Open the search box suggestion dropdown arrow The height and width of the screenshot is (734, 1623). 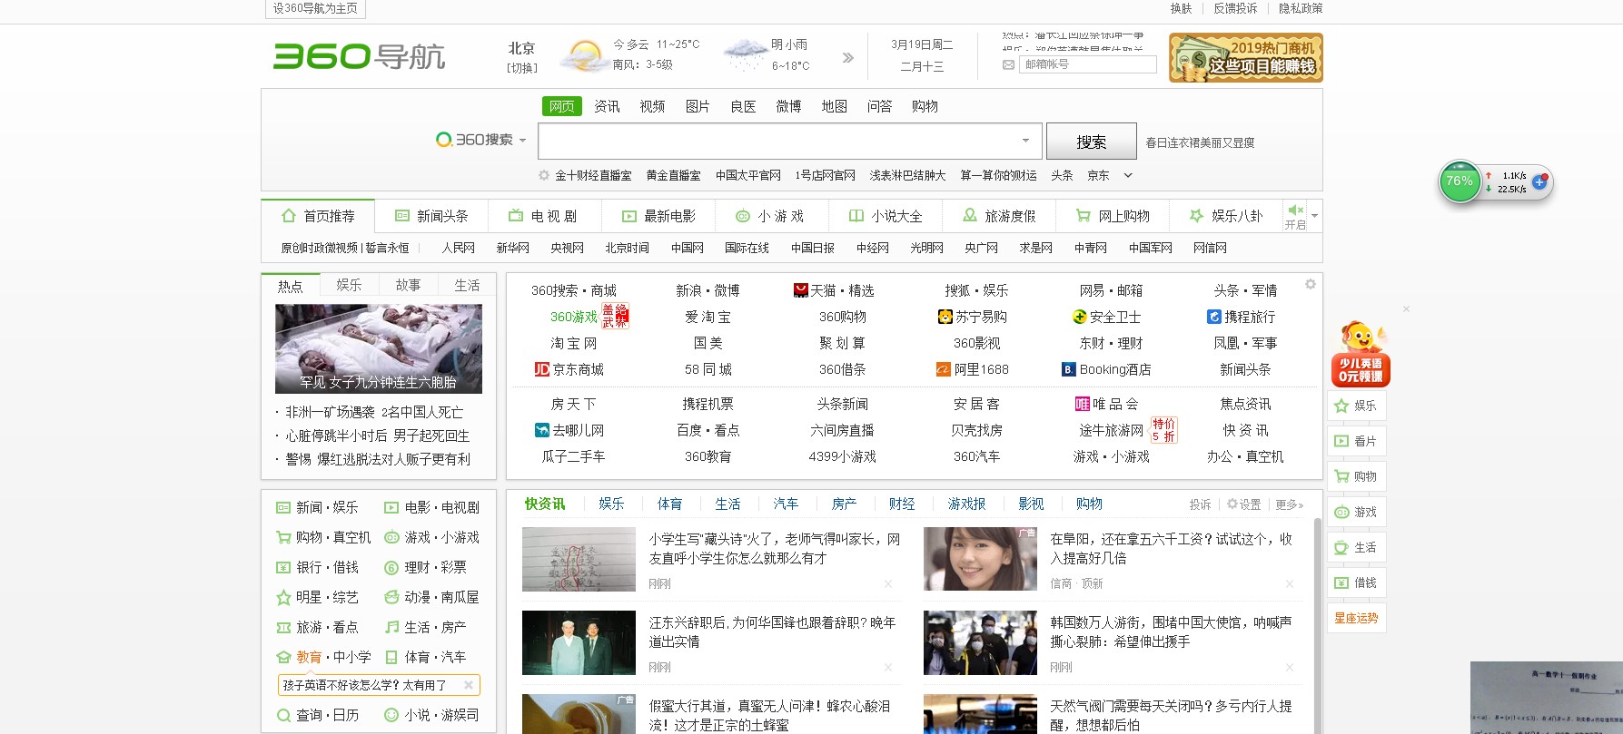(1025, 141)
